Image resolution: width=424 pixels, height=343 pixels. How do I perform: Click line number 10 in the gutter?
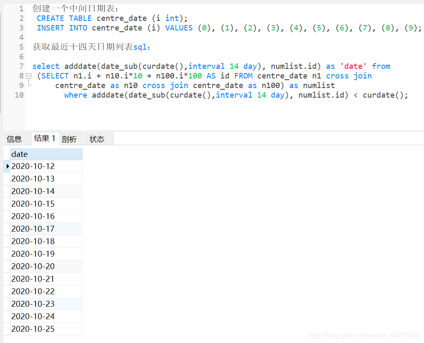19,95
